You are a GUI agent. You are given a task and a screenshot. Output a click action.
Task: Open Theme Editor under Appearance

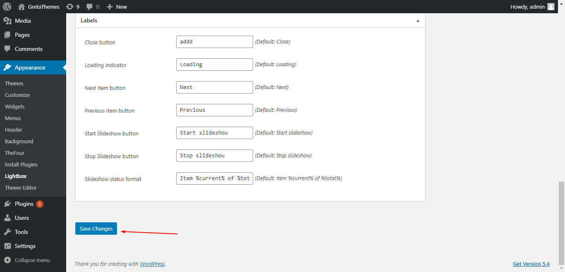[x=20, y=188]
